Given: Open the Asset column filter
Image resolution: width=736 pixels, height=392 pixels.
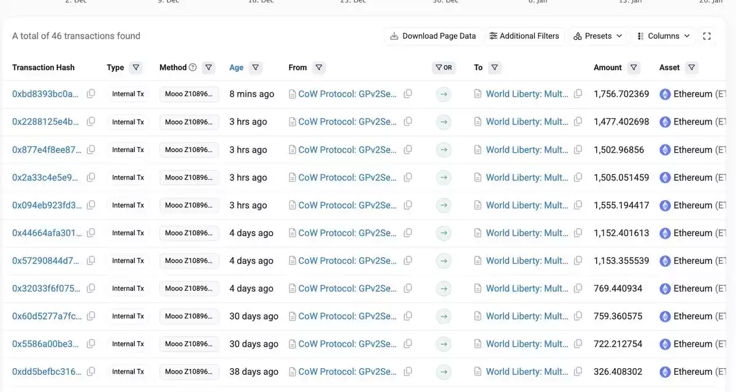Looking at the screenshot, I should (x=691, y=67).
